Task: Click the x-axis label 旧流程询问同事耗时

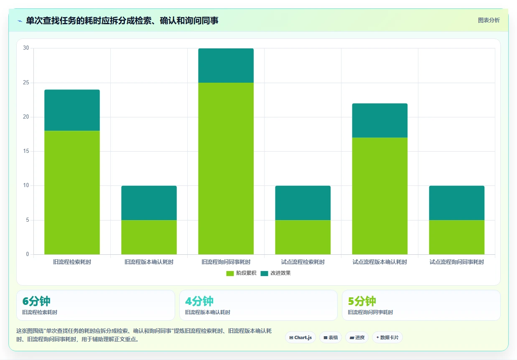Action: 226,262
